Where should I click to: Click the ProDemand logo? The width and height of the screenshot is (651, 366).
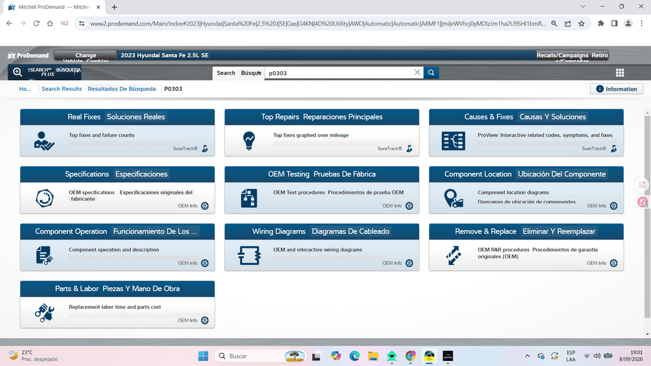coord(28,55)
